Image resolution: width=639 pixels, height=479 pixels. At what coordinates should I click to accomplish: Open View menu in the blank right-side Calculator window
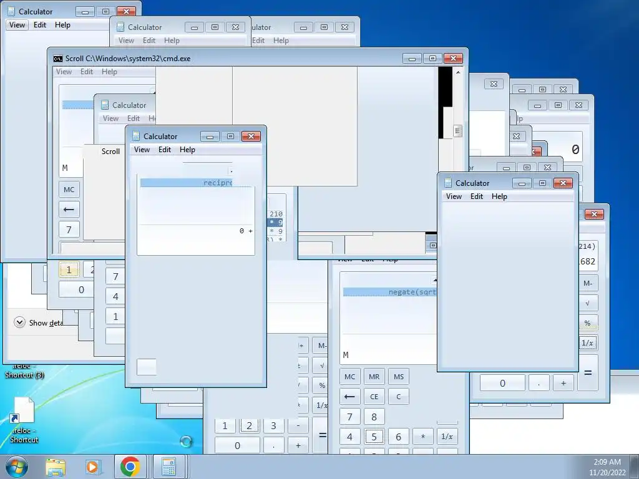(454, 196)
